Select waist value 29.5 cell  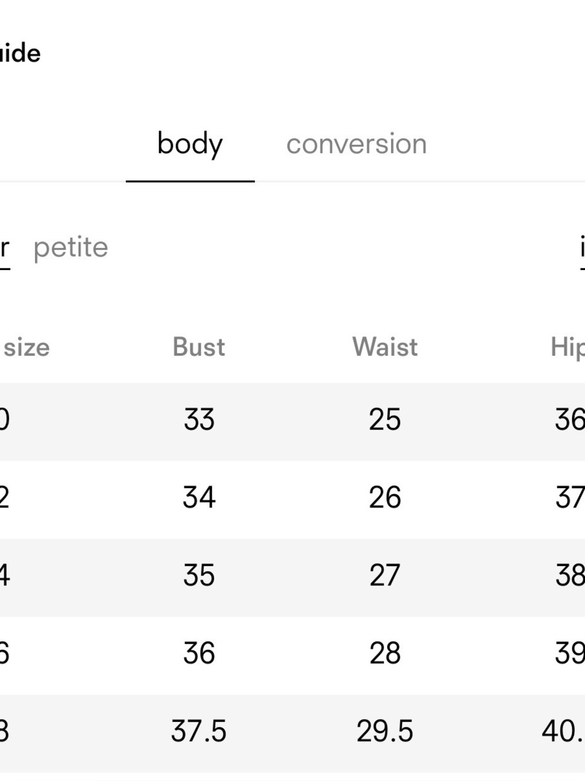tap(385, 732)
